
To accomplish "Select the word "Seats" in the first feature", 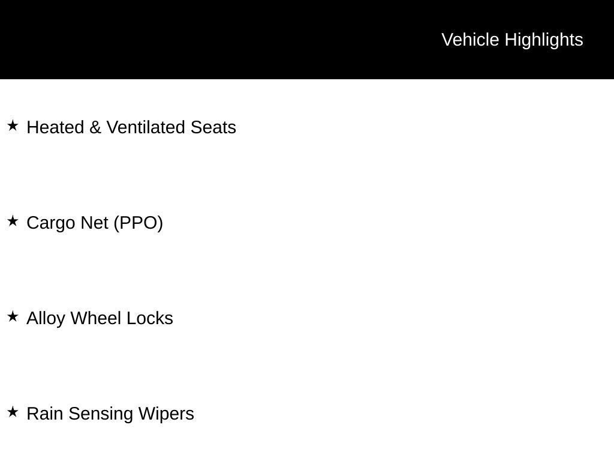I will click(213, 127).
